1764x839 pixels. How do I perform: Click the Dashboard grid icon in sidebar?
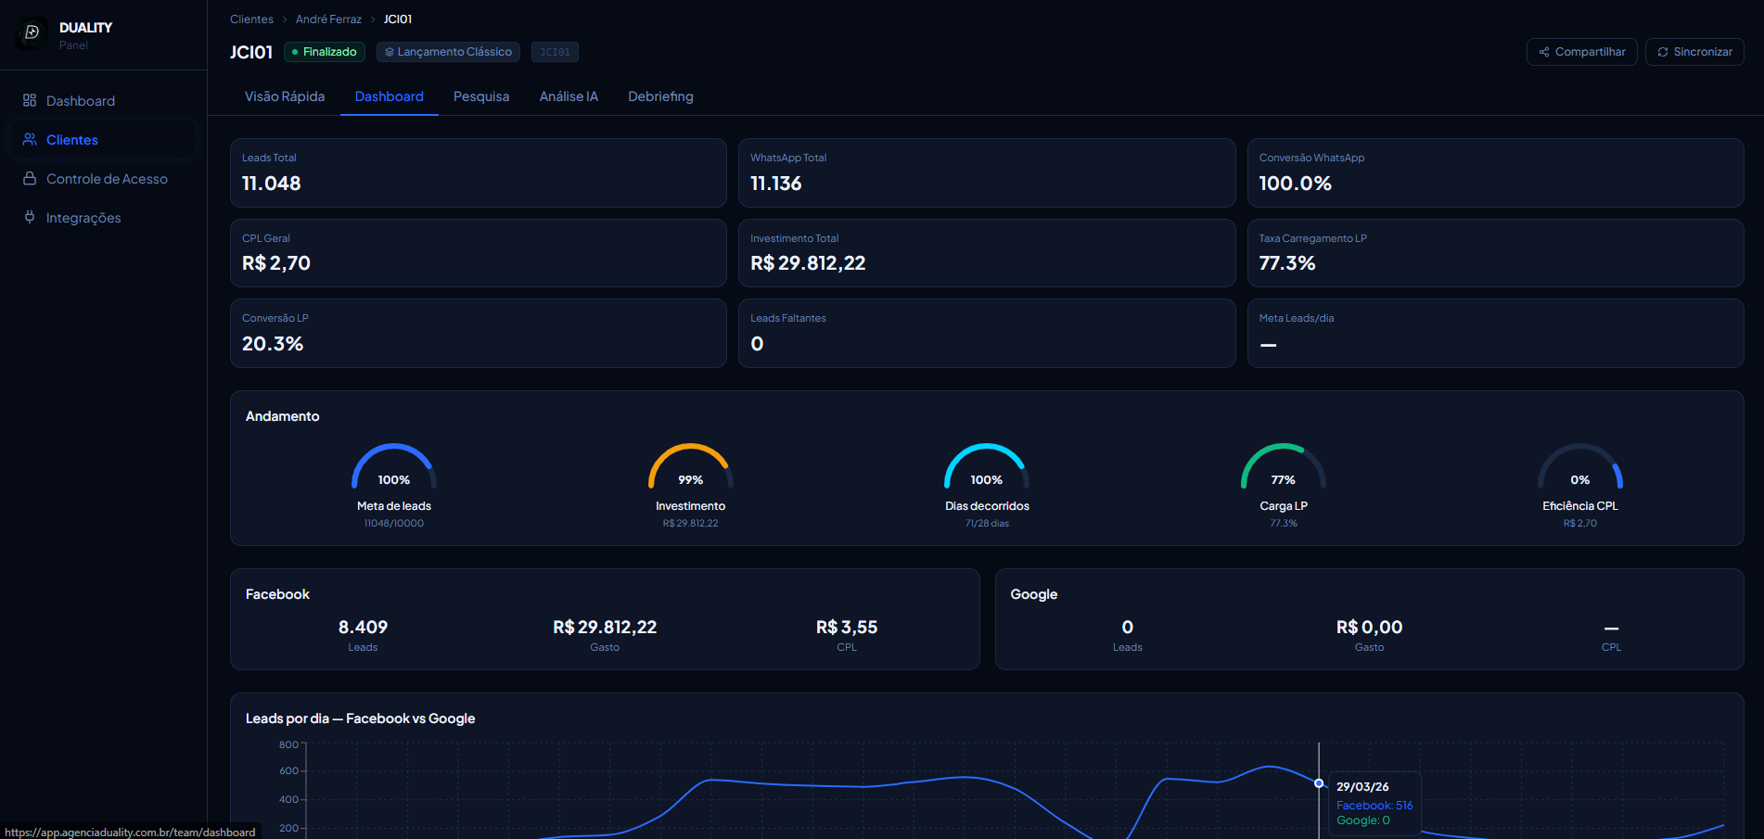coord(30,100)
